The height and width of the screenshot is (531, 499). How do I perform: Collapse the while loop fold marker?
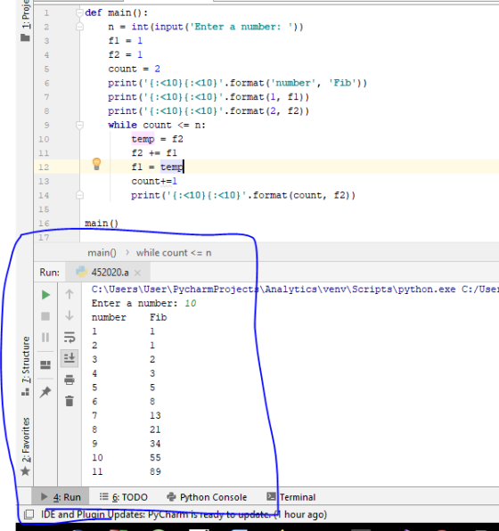tap(79, 125)
